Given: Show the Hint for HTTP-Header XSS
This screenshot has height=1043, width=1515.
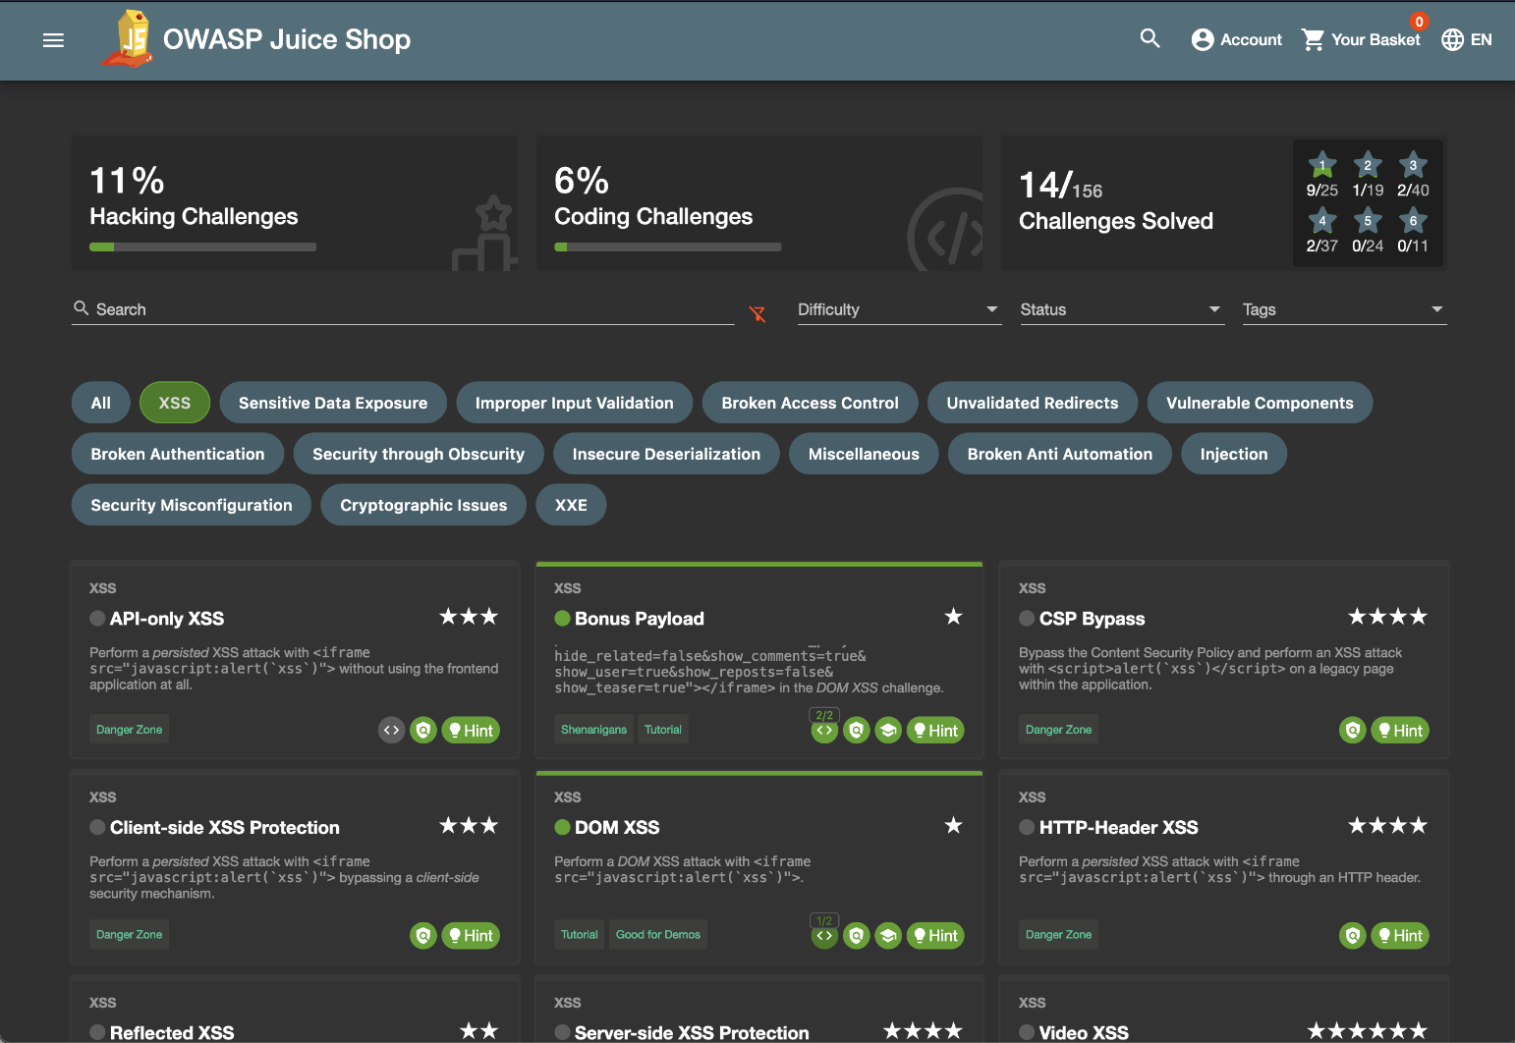Looking at the screenshot, I should pos(1400,935).
